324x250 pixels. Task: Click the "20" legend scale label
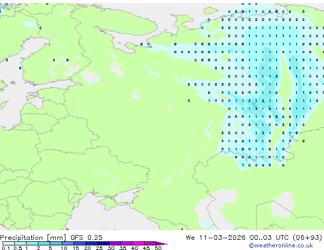coord(87,248)
